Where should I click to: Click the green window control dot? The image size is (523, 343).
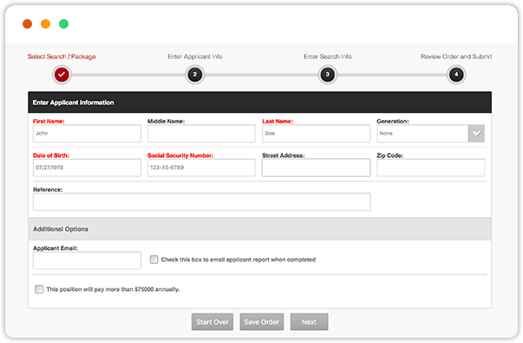tap(63, 24)
